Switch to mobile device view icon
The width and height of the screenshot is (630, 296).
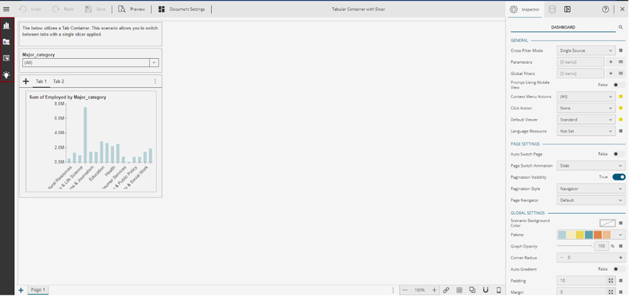click(x=498, y=290)
